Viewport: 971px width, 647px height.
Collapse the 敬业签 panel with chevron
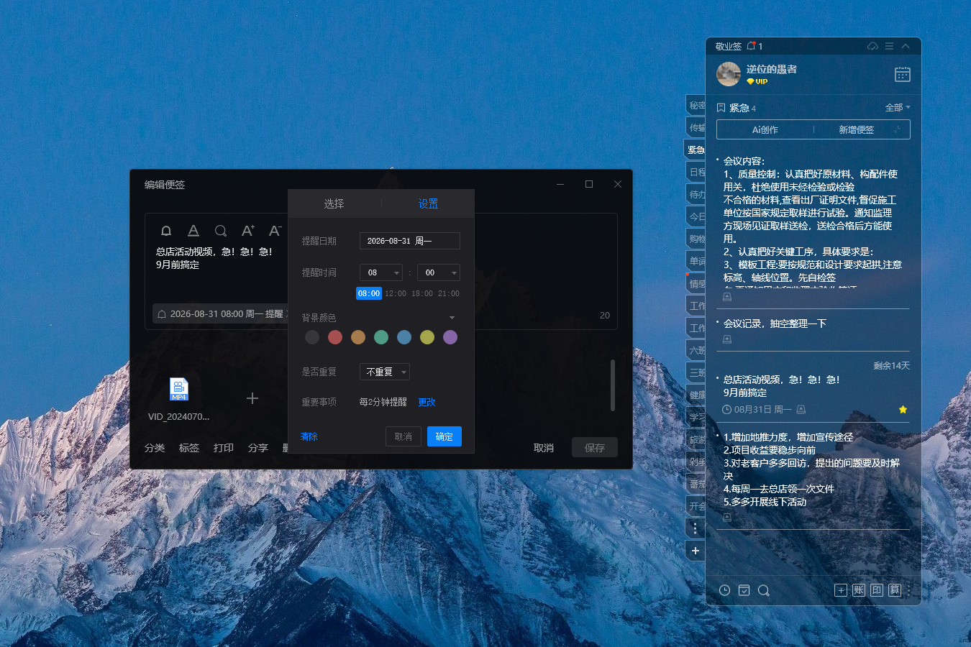906,46
